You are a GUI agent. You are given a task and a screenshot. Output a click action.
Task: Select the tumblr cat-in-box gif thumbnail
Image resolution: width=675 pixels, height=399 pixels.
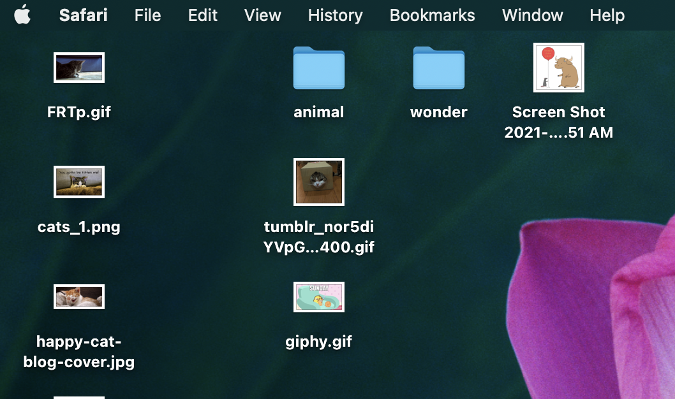319,182
